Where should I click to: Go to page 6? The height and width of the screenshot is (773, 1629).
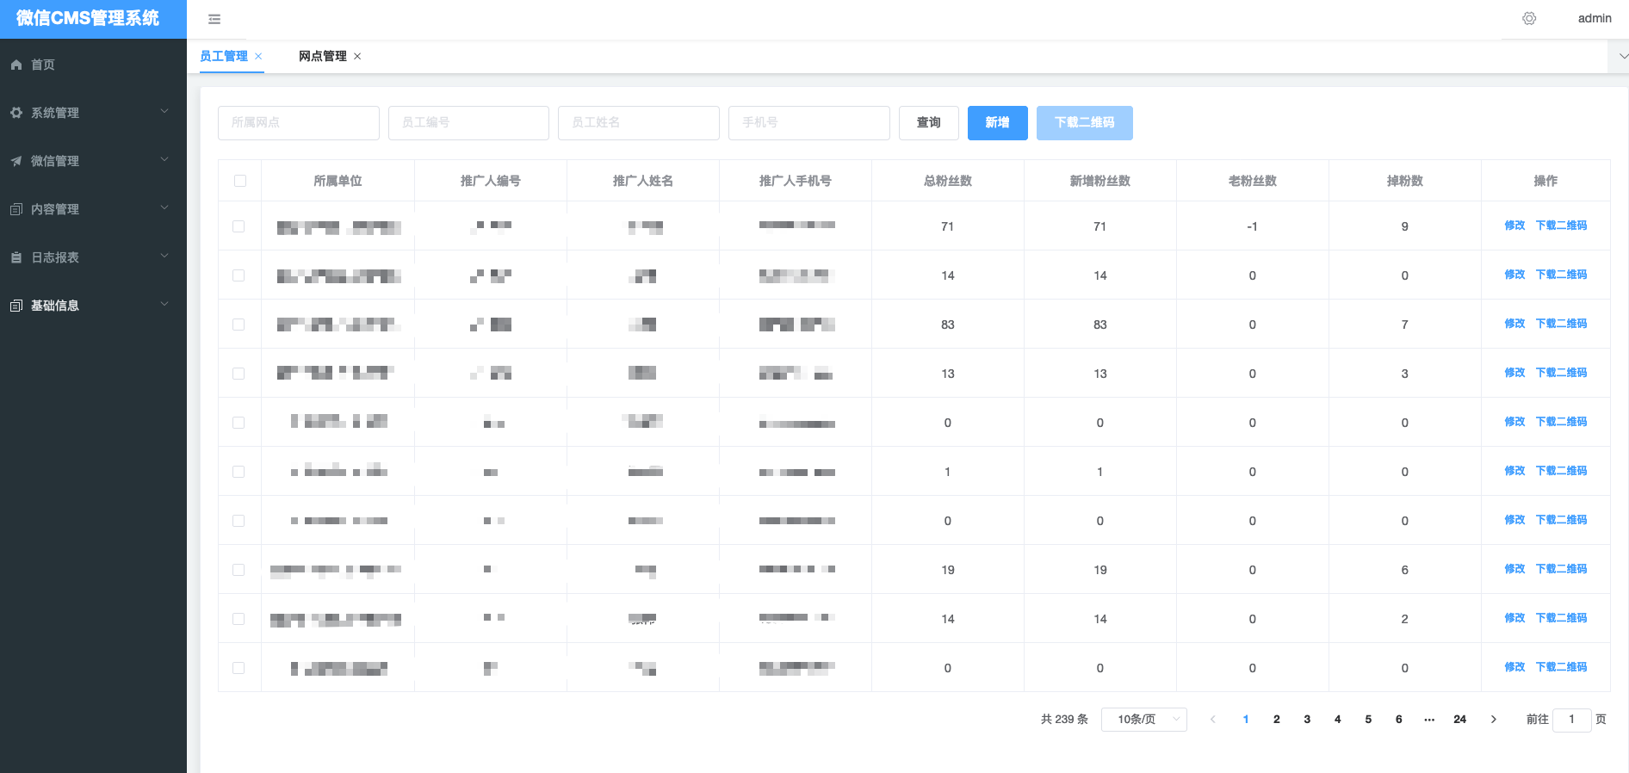tap(1398, 720)
